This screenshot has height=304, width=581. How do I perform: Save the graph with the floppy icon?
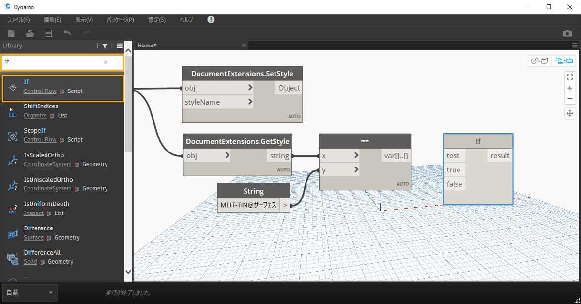point(49,33)
